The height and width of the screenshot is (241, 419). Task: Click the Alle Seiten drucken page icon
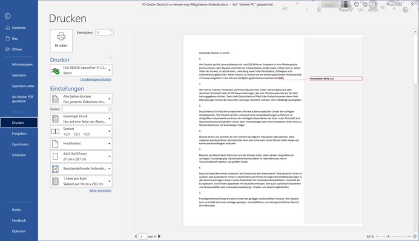click(55, 99)
